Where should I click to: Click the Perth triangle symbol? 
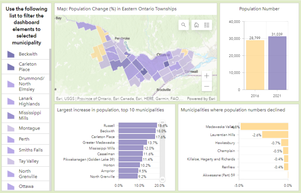(11, 139)
